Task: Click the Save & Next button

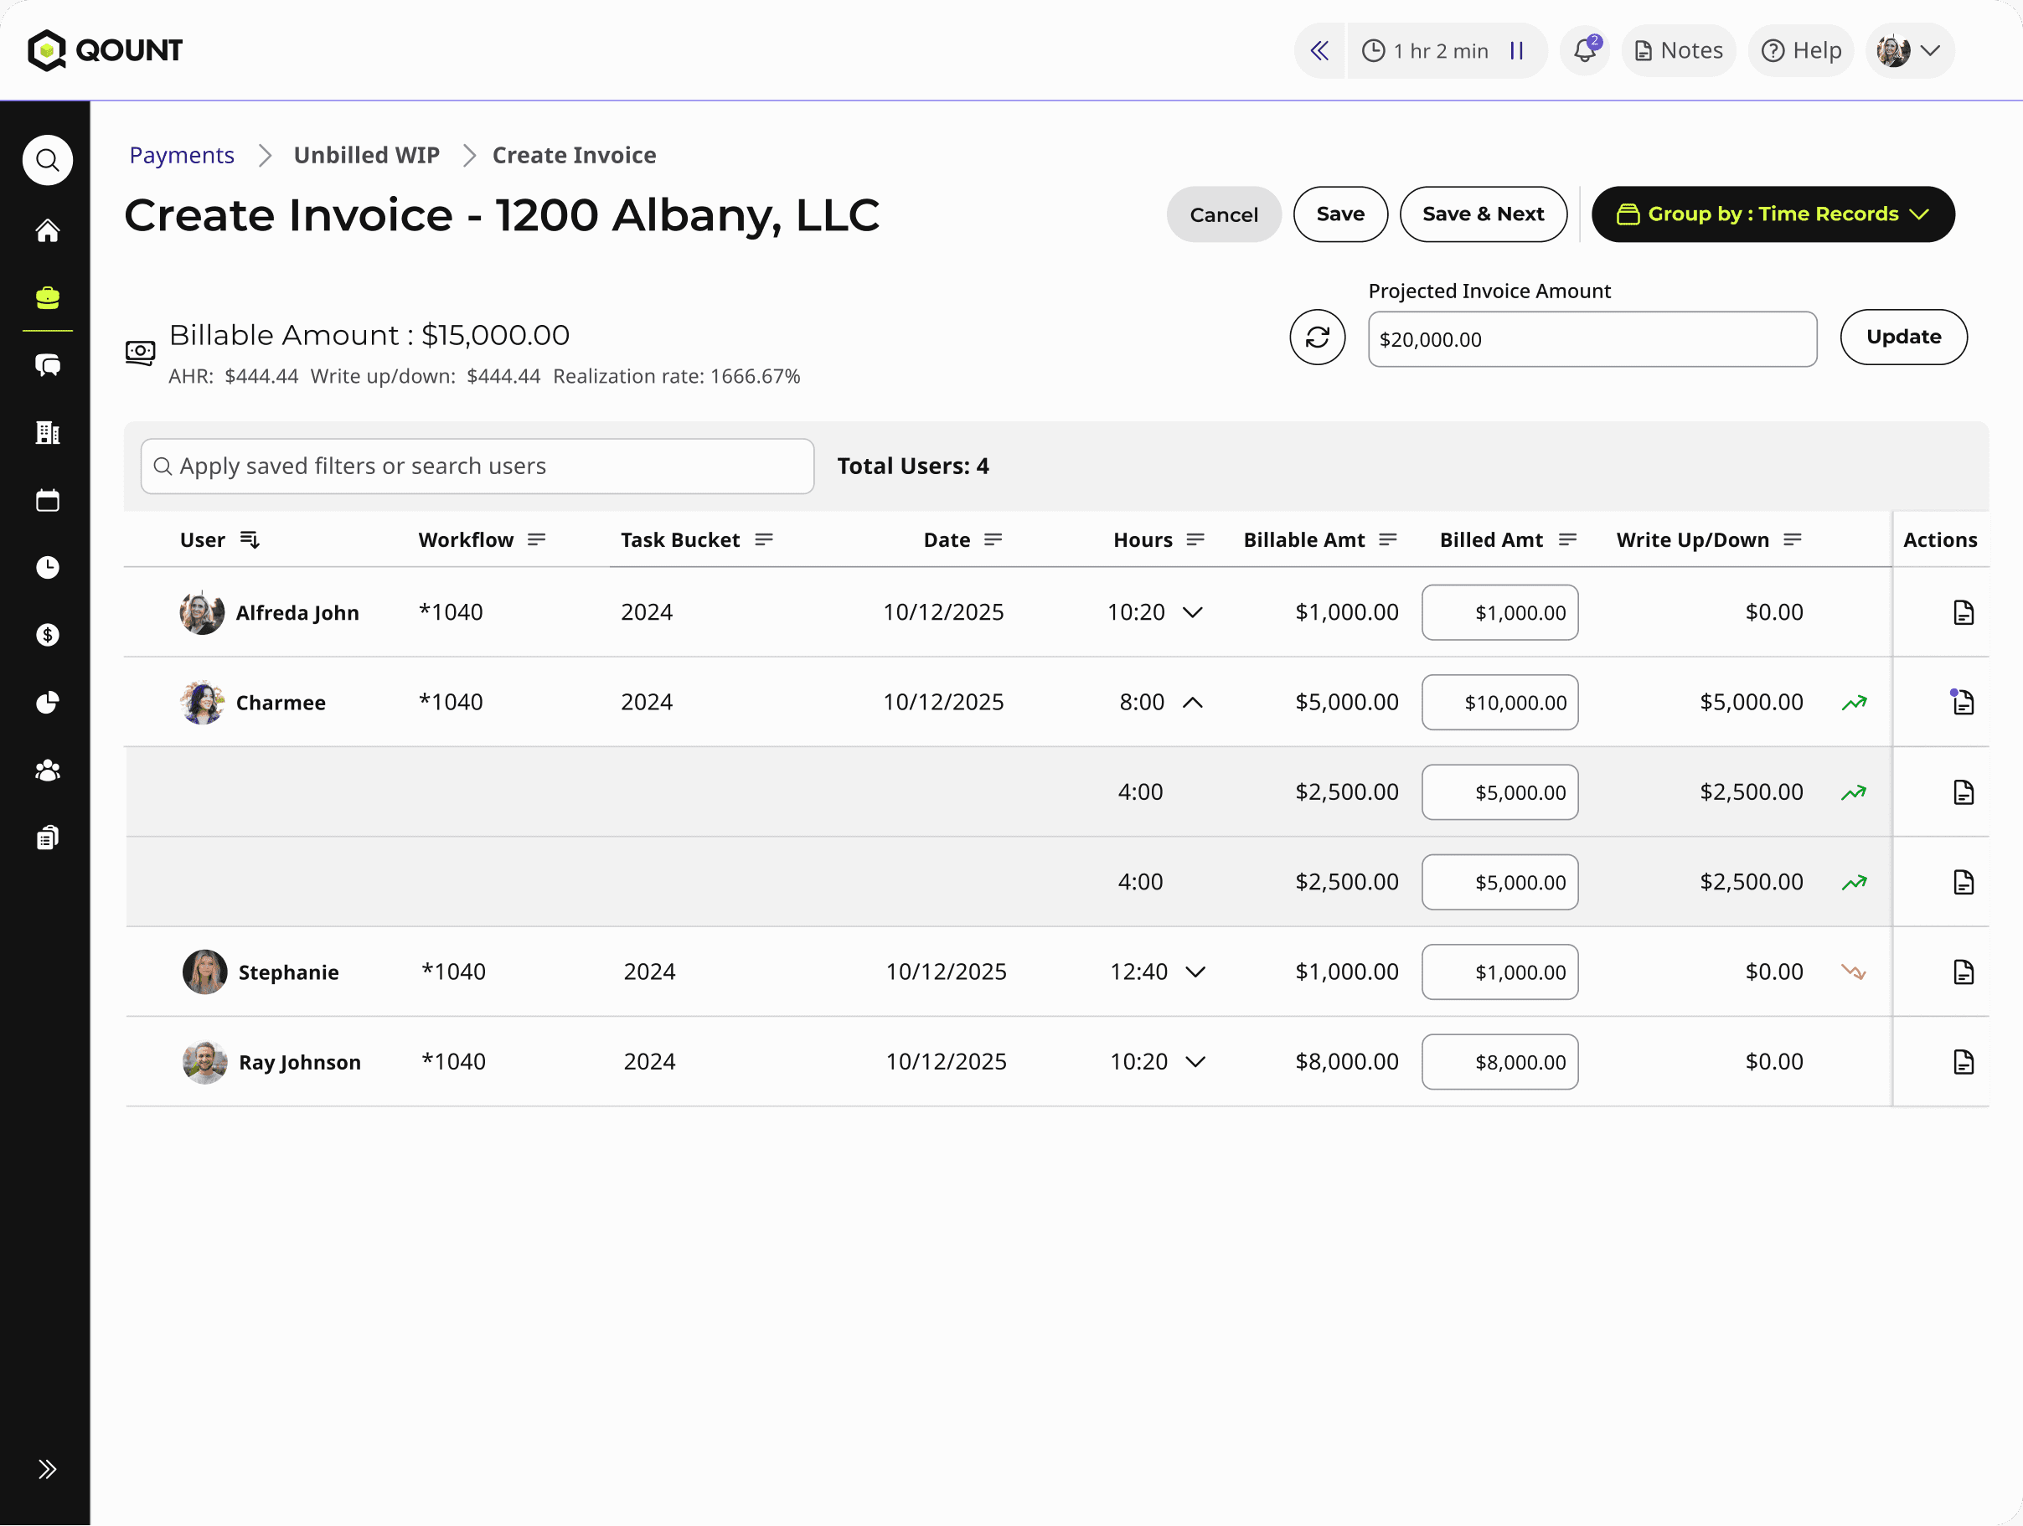Action: pyautogui.click(x=1483, y=214)
